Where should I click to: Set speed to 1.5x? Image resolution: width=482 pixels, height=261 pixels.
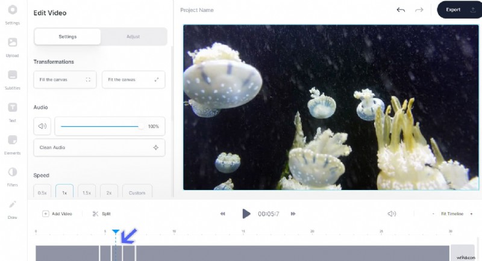[87, 192]
